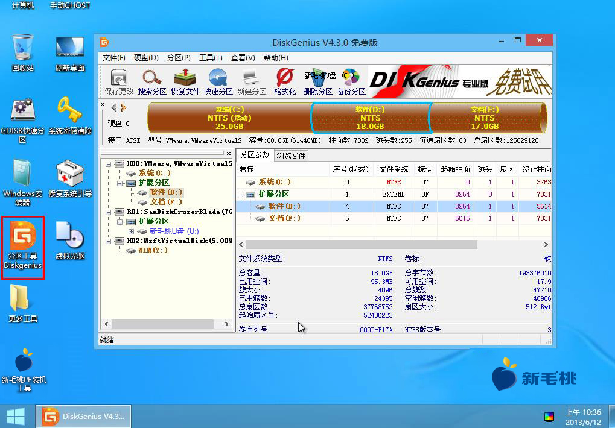615x428 pixels.
Task: Collapse the RD1:SanDiskCruzerBlade tree node
Action: pyautogui.click(x=108, y=212)
